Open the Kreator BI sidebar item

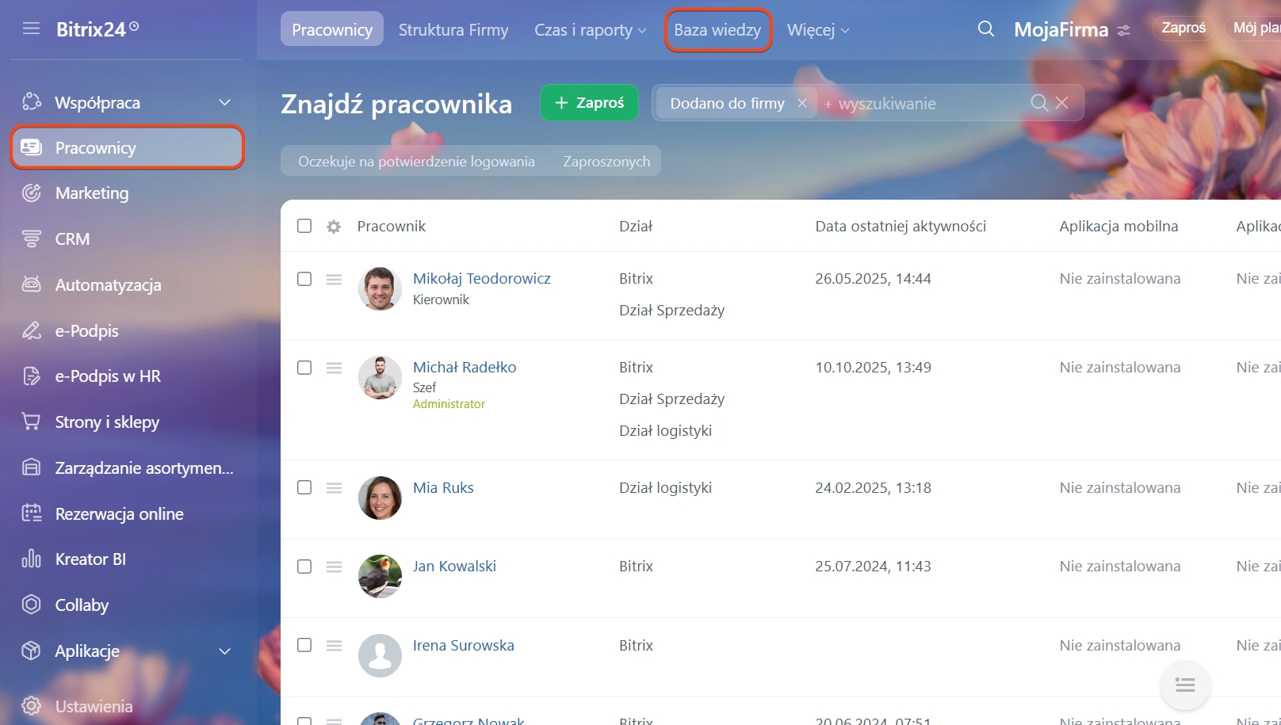pyautogui.click(x=90, y=559)
